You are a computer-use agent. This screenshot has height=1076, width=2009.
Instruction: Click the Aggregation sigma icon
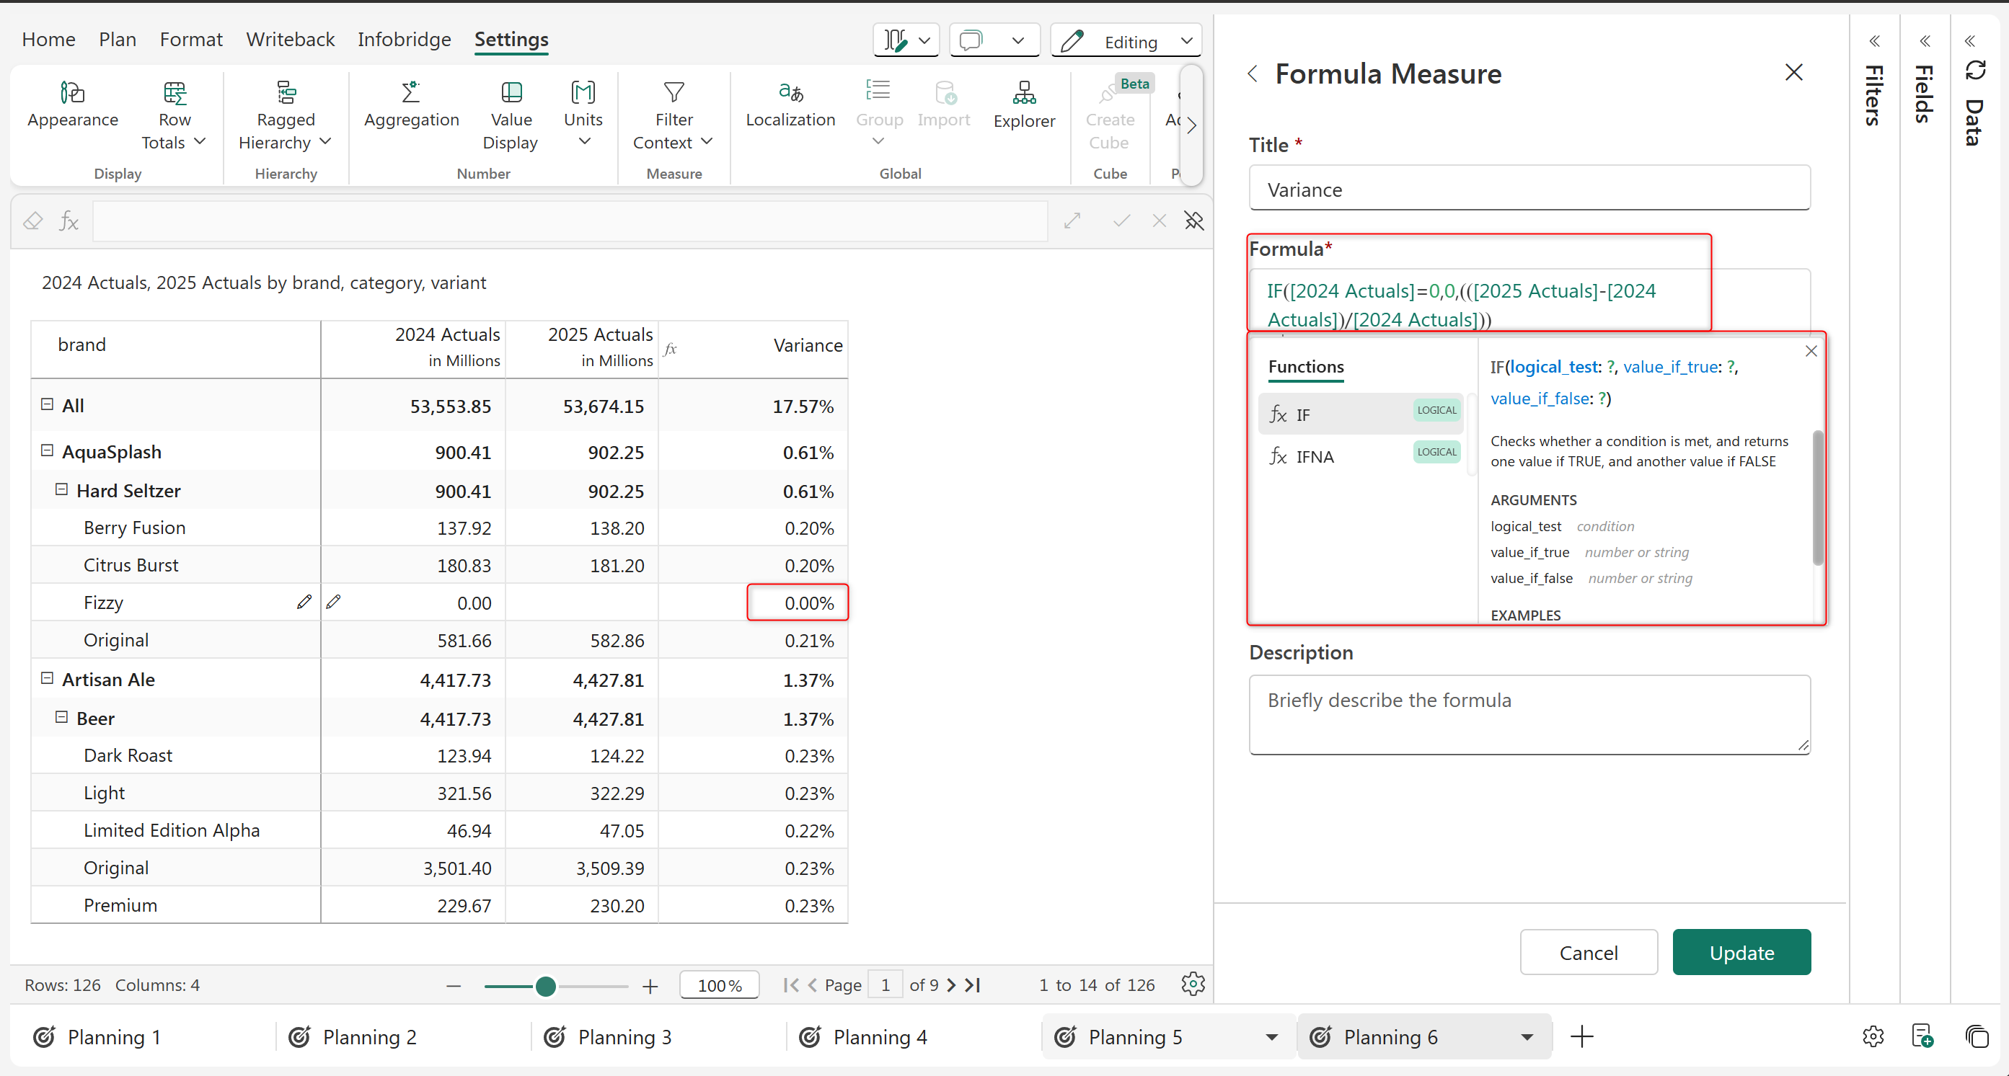tap(410, 93)
